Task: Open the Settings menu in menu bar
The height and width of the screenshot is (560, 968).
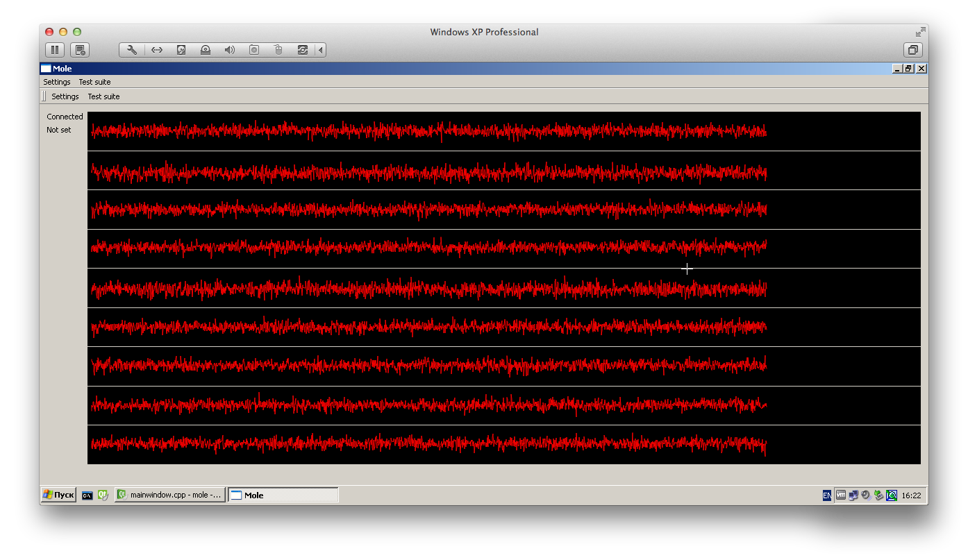Action: (x=57, y=82)
